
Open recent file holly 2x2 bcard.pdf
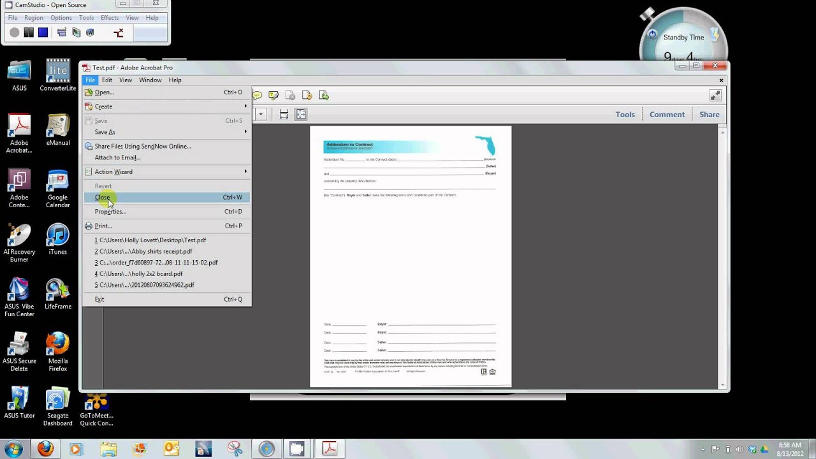pyautogui.click(x=167, y=273)
